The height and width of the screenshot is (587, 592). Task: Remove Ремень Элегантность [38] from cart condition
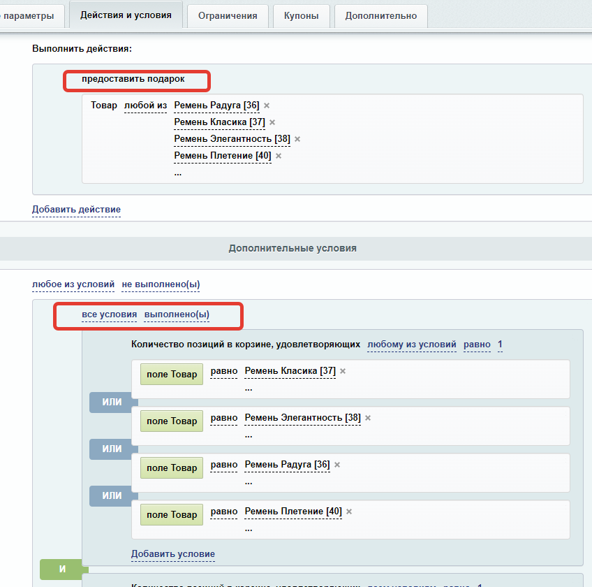point(368,418)
